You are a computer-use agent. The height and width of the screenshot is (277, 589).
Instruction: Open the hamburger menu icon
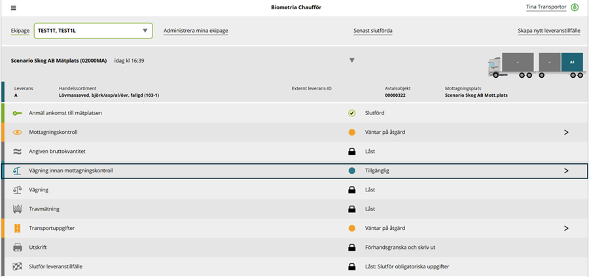coord(14,8)
